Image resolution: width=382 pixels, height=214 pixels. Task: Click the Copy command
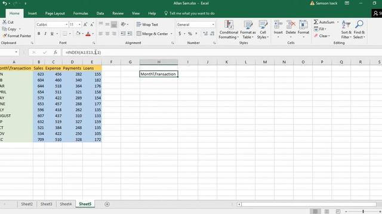(10, 29)
